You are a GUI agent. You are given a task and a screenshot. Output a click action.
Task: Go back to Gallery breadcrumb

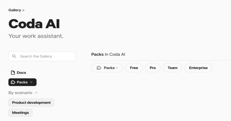(15, 10)
